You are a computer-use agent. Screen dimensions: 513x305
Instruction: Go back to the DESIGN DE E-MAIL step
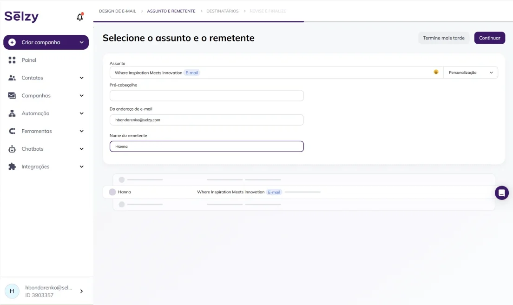click(x=118, y=10)
